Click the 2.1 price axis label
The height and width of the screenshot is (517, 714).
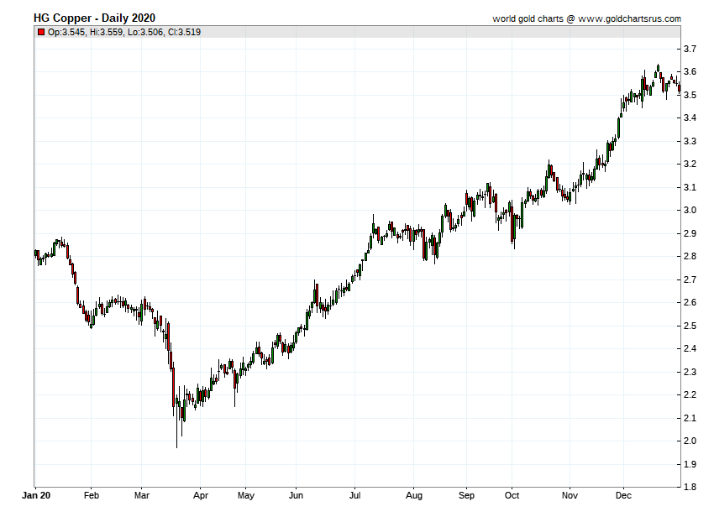coord(690,418)
